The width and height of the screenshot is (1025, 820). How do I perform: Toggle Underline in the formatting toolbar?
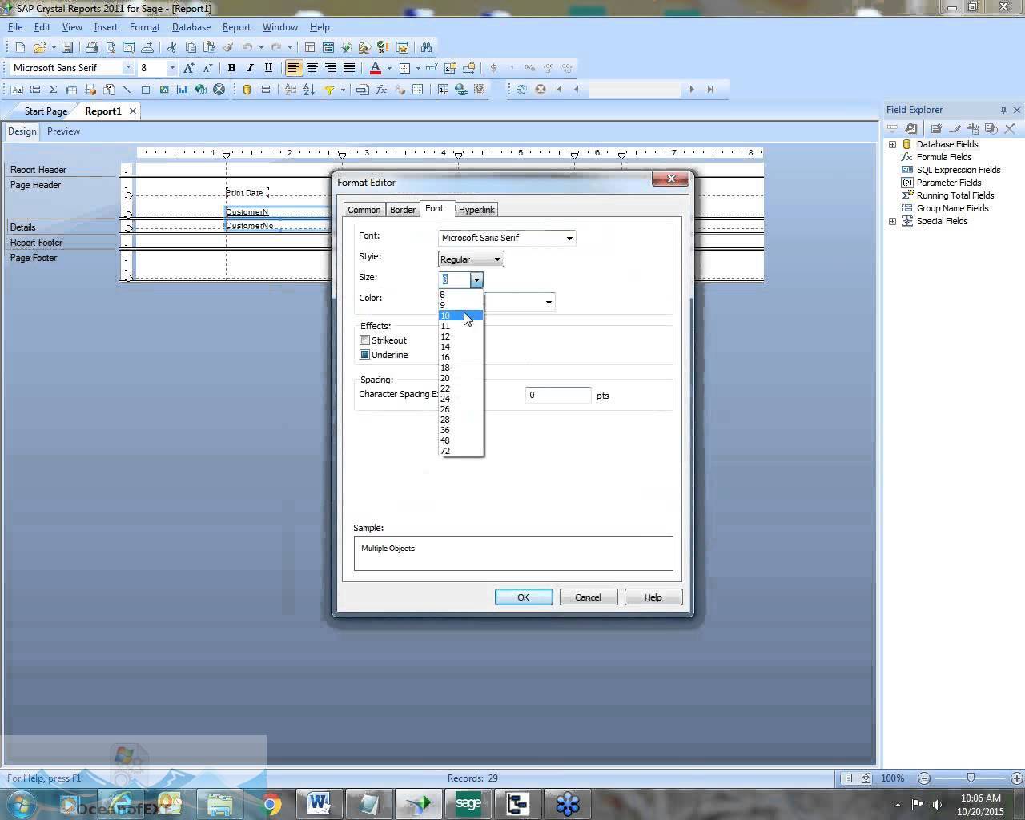[268, 68]
